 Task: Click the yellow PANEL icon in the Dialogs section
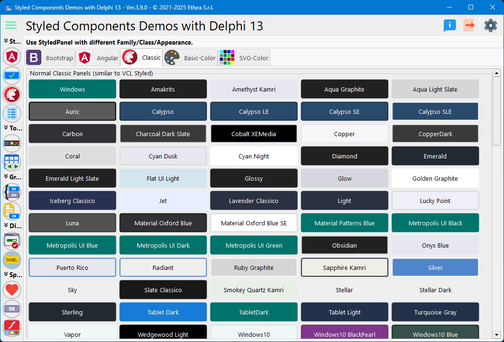tap(12, 260)
